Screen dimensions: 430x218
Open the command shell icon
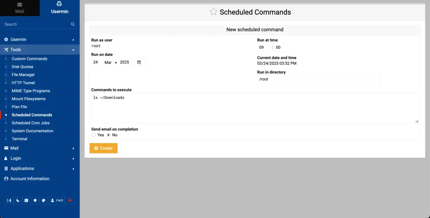click(x=26, y=200)
